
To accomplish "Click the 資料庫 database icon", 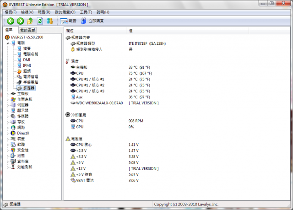I will point(13,162).
